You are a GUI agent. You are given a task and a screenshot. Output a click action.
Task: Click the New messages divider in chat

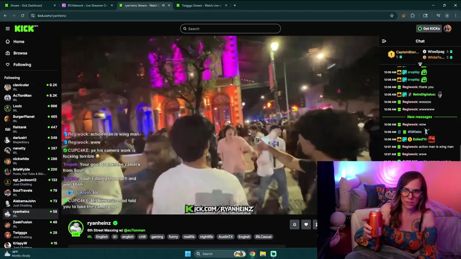tap(420, 117)
